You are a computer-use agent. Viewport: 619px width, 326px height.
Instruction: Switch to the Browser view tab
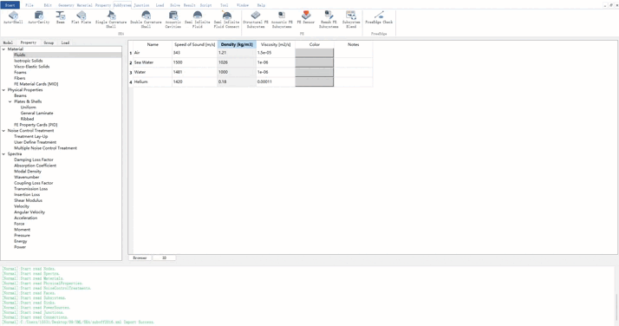coord(140,258)
